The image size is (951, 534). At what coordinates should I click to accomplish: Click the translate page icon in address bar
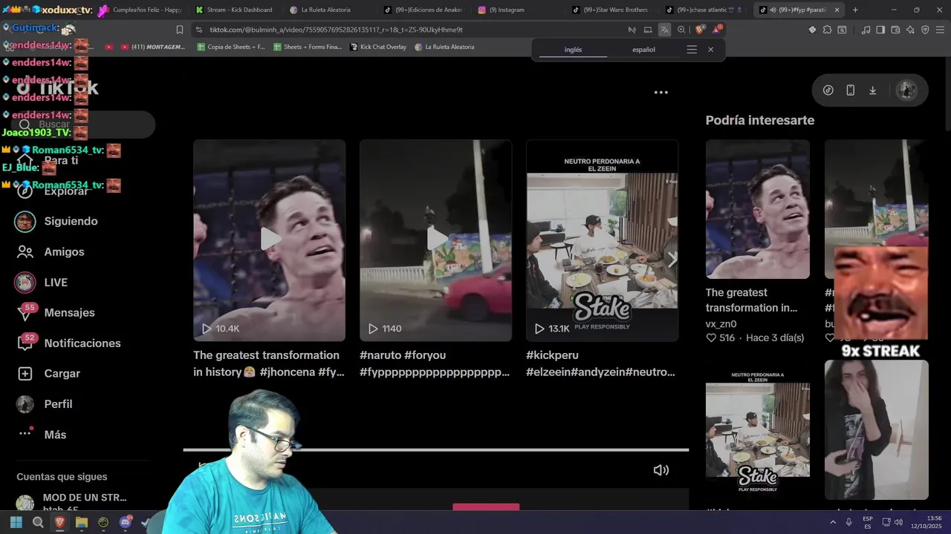pos(664,30)
